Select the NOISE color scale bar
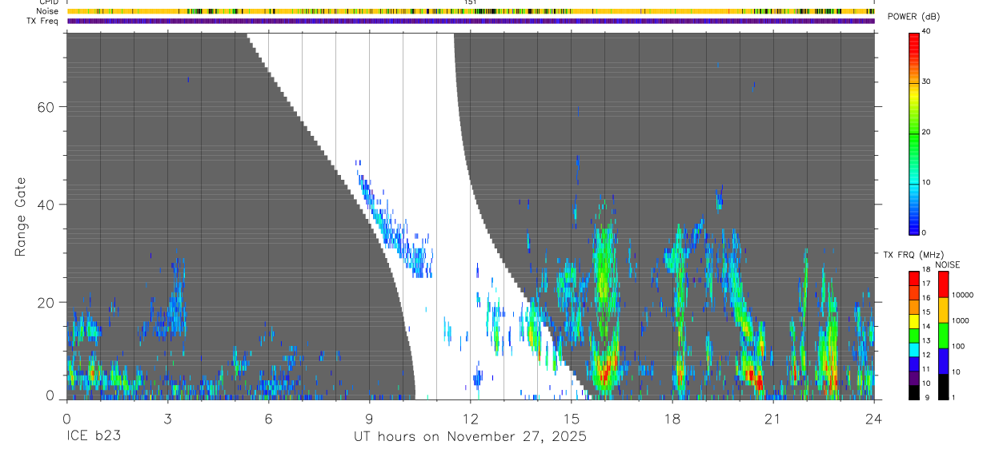983x453 pixels. click(944, 336)
